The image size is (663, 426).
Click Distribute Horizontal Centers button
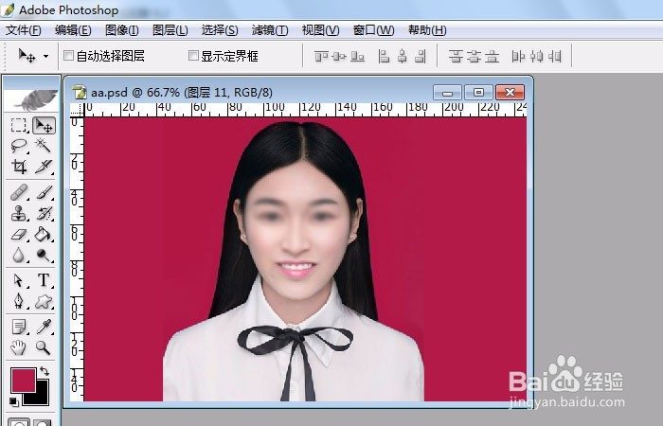[536, 56]
